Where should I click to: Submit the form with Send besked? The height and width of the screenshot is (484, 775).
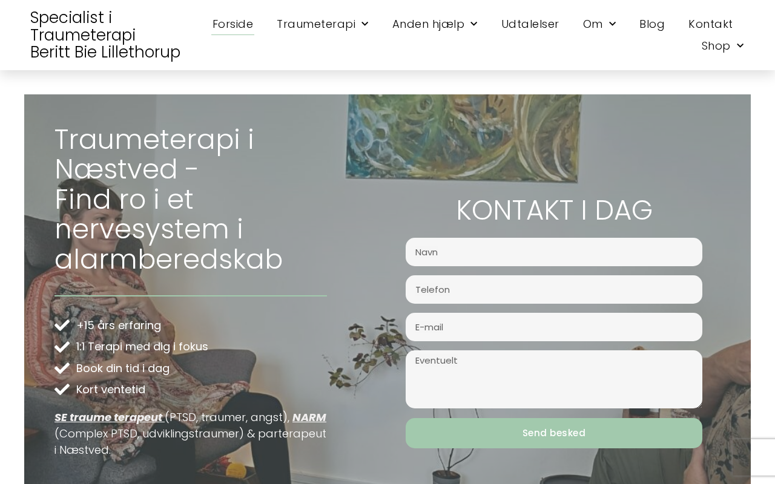tap(554, 433)
